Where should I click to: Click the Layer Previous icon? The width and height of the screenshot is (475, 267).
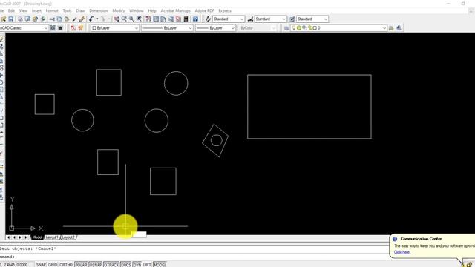[x=399, y=28]
